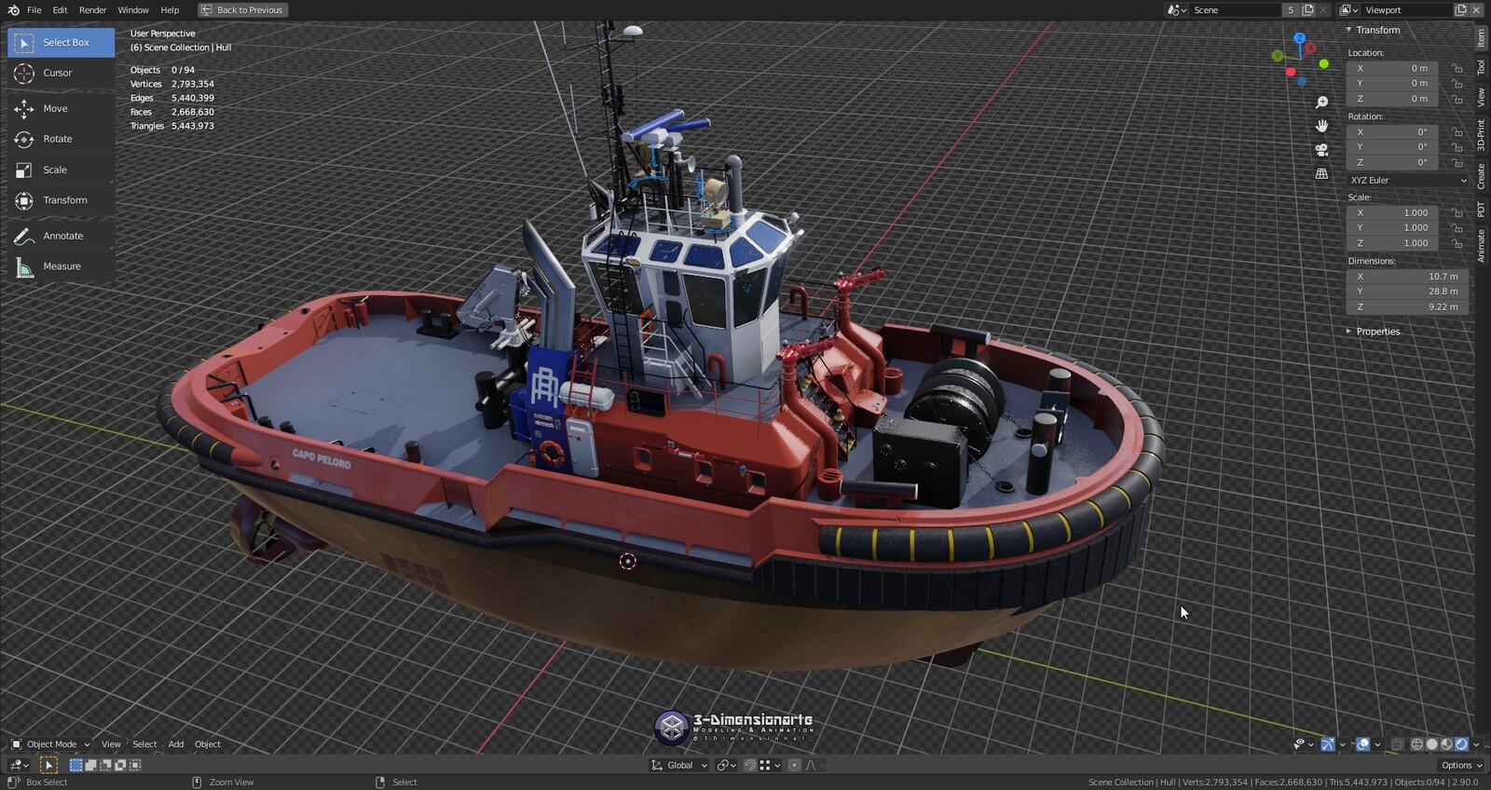Switch to the Scale tool

coord(62,170)
